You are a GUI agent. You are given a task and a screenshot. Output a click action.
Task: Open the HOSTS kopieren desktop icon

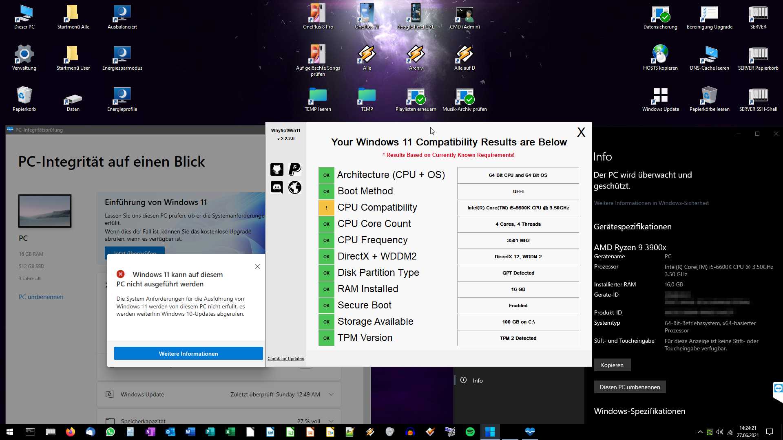coord(661,58)
